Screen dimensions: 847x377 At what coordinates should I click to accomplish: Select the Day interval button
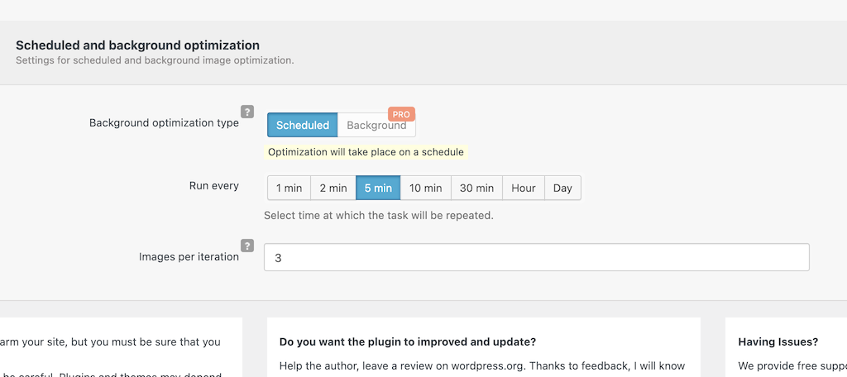pyautogui.click(x=562, y=188)
